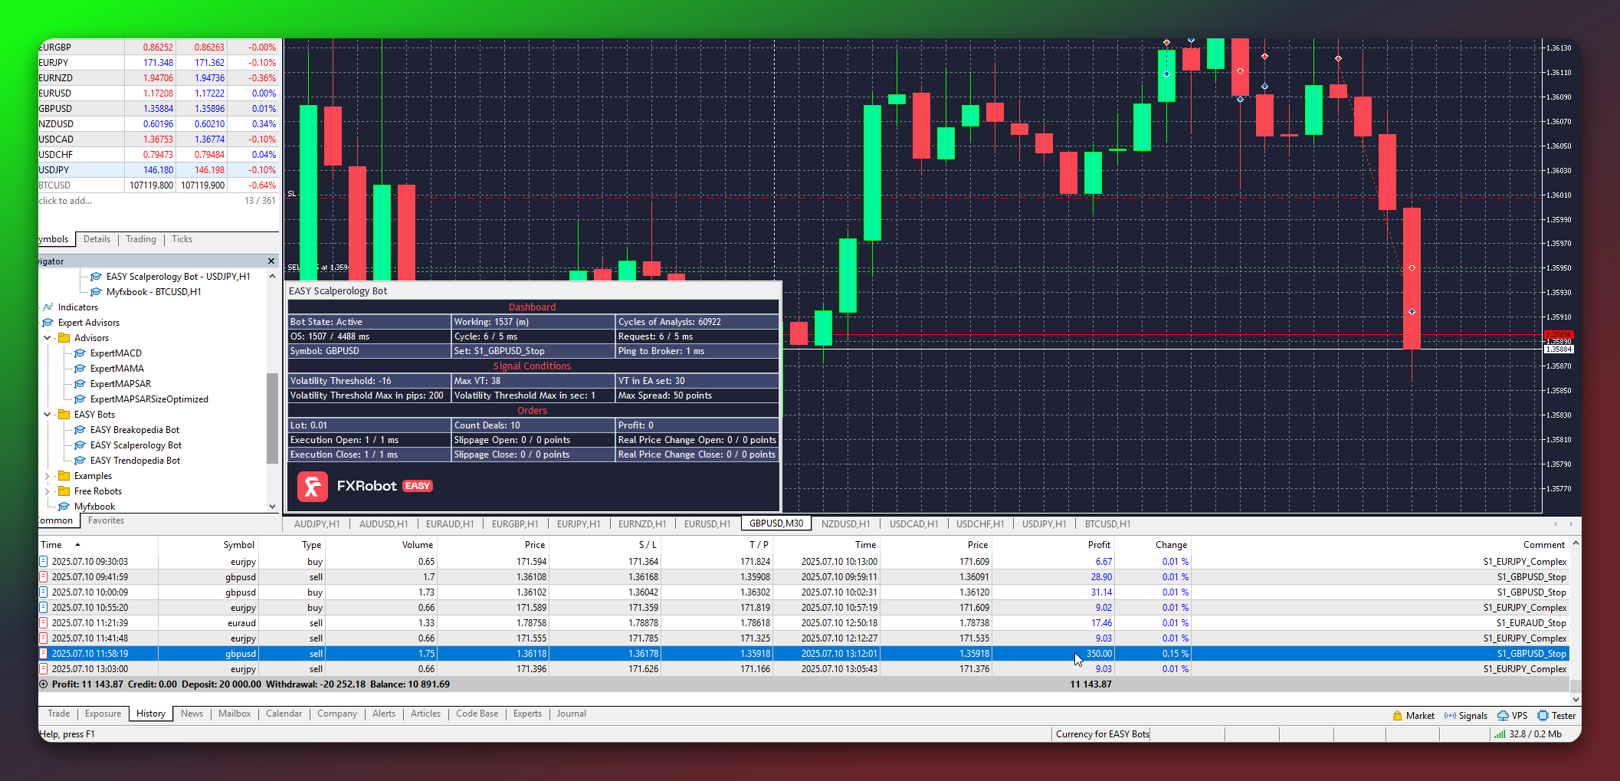Image resolution: width=1620 pixels, height=781 pixels.
Task: Click the FXRobot logo icon
Action: [313, 487]
